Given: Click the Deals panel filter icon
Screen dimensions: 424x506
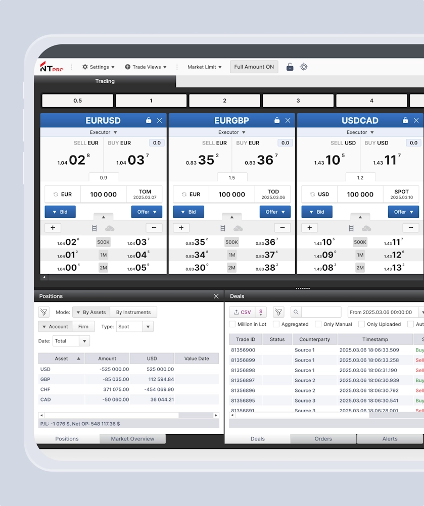Looking at the screenshot, I should point(278,312).
